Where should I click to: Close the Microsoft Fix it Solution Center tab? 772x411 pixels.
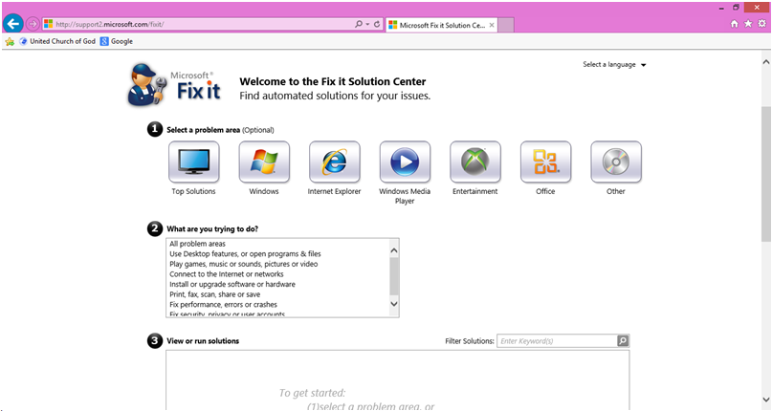(x=492, y=25)
